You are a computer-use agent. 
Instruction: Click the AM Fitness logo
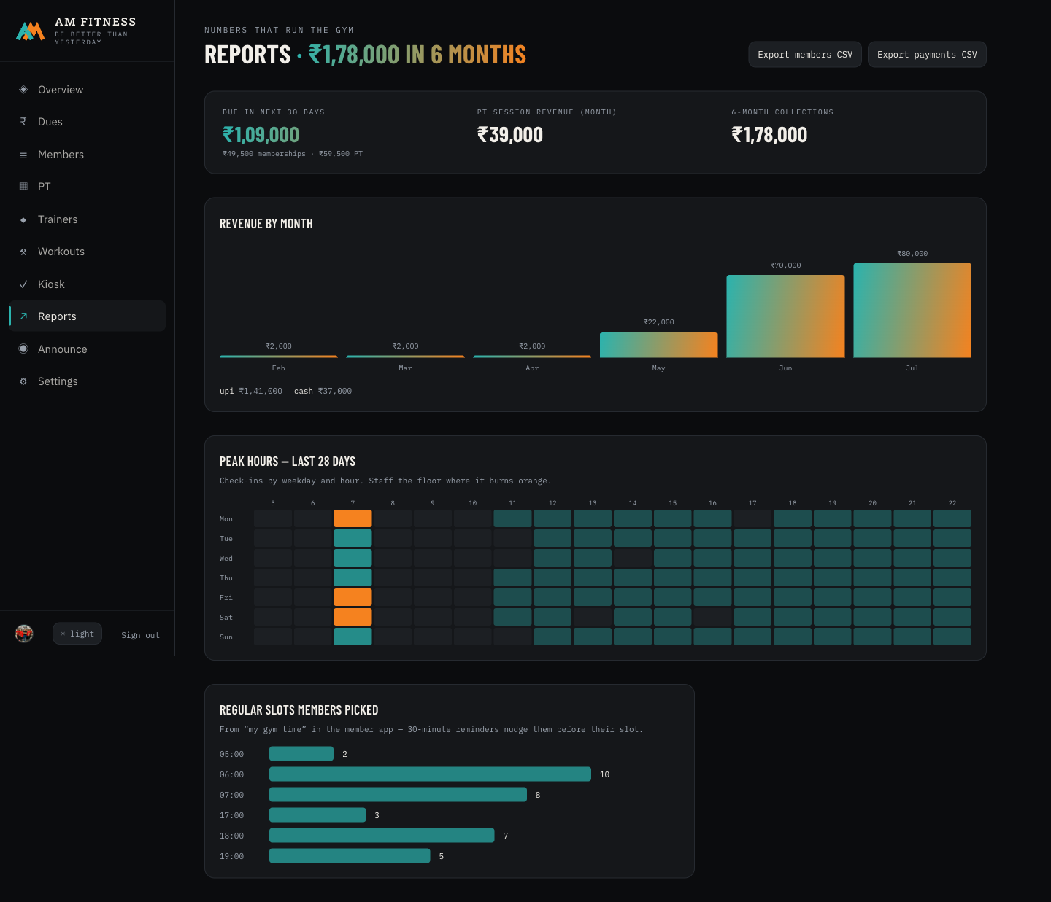point(31,31)
